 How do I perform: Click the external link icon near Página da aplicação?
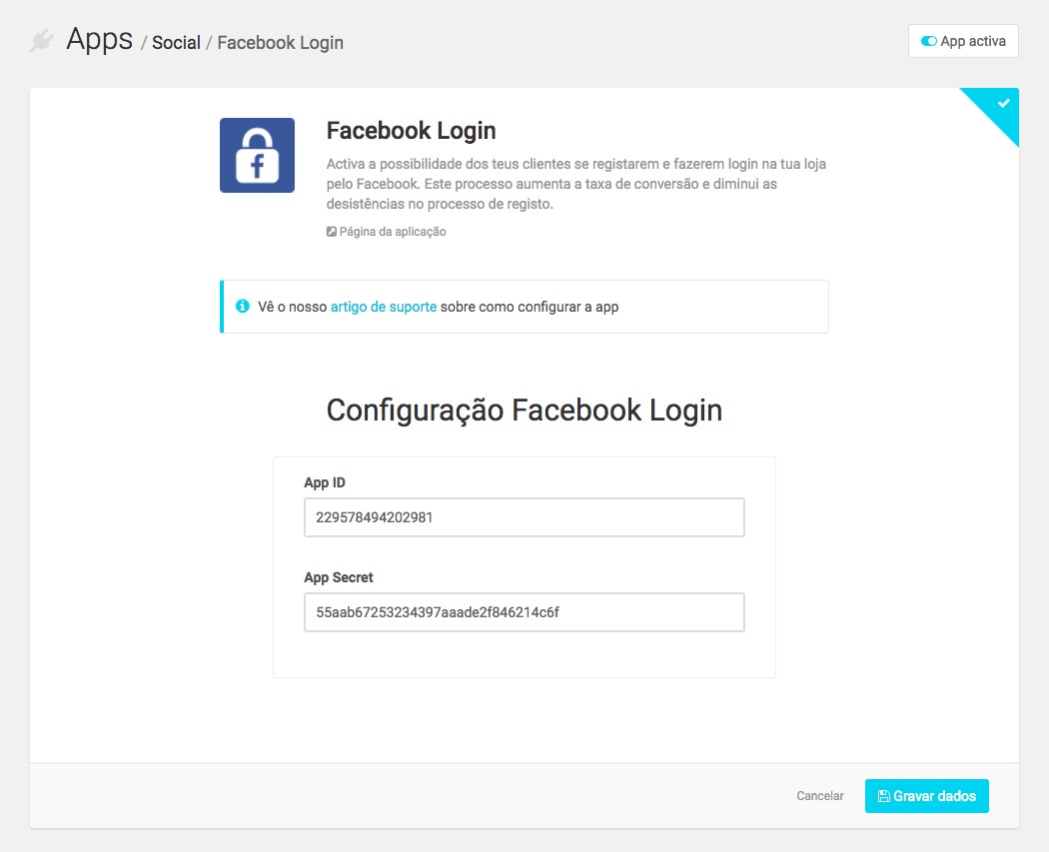[331, 232]
